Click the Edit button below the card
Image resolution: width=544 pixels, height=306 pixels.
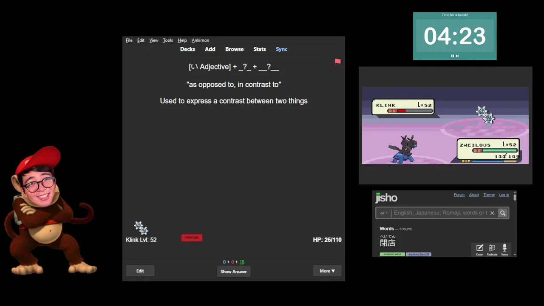click(x=140, y=271)
